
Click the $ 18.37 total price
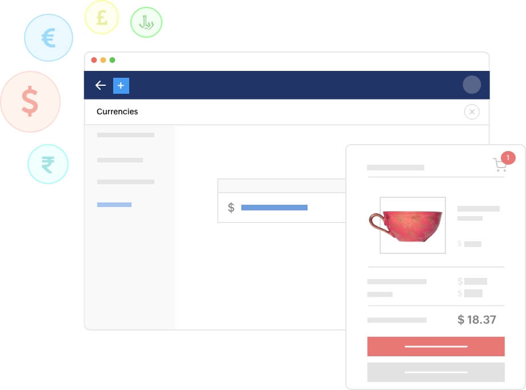tap(477, 320)
